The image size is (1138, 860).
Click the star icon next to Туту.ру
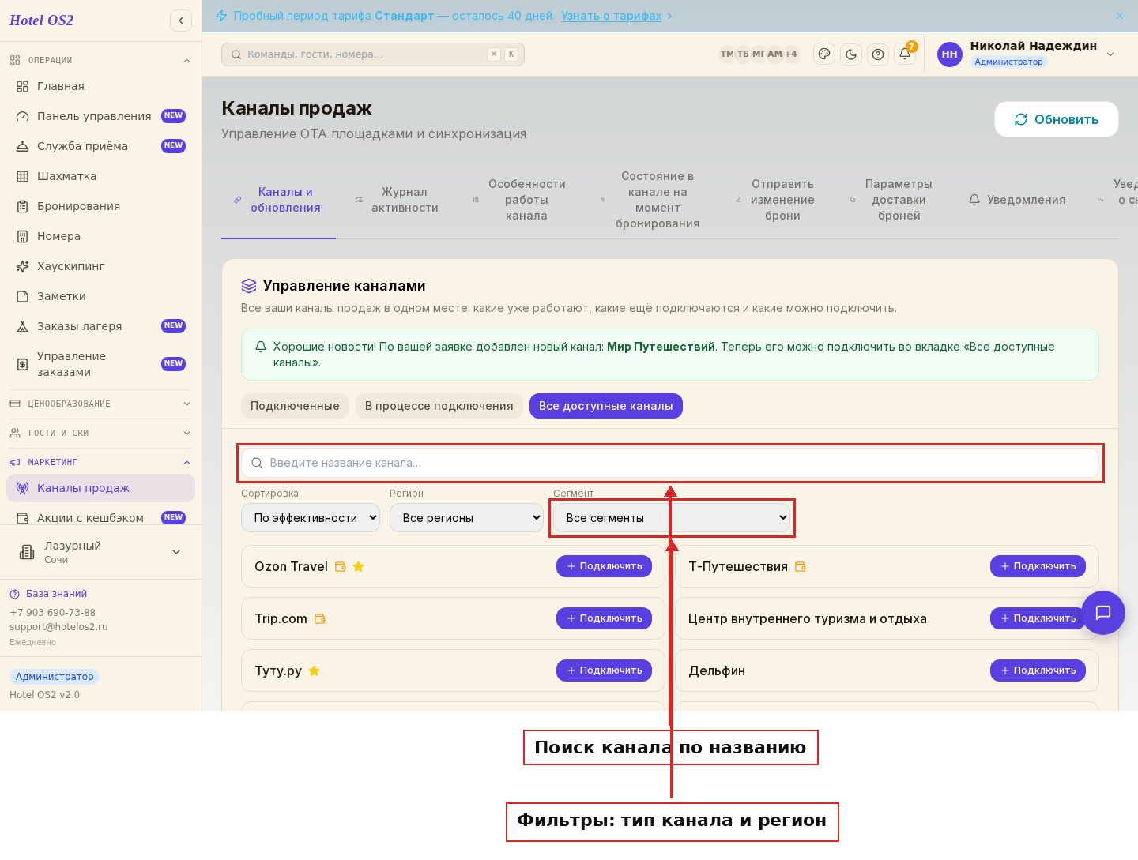coord(314,670)
